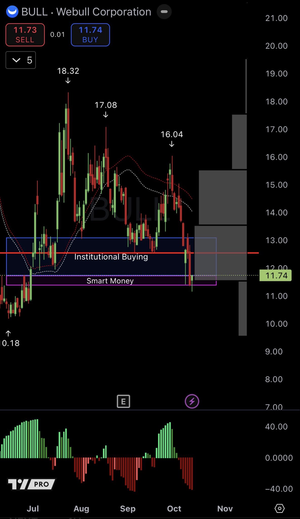This screenshot has height=519, width=300.
Task: Tap the Webull logo icon
Action: (12, 12)
